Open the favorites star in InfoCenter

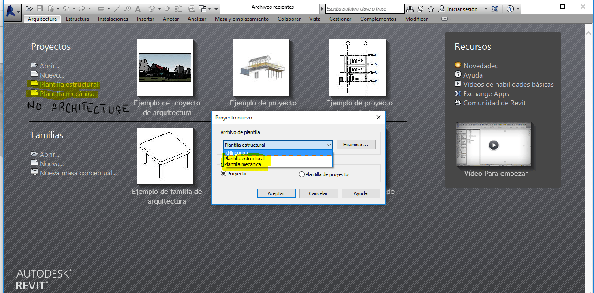431,8
